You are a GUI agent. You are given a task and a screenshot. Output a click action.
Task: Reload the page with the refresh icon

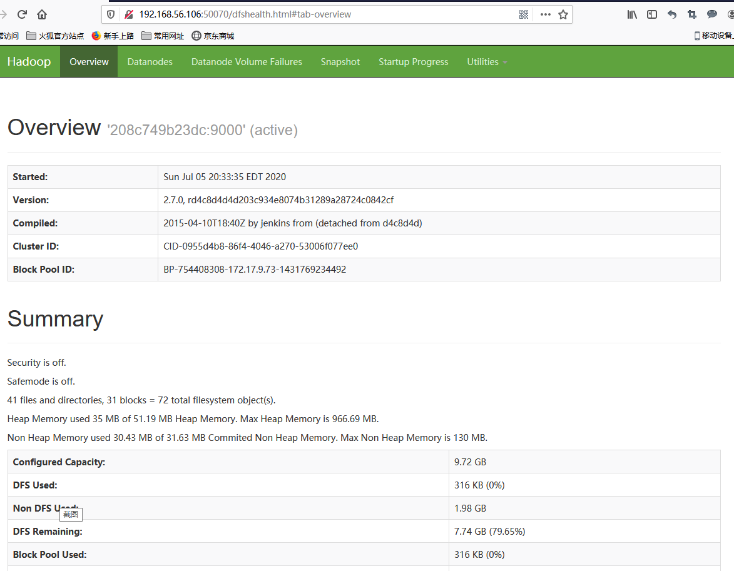pyautogui.click(x=22, y=14)
